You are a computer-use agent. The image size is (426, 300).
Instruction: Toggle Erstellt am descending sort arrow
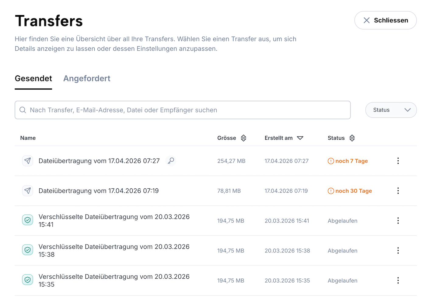[x=300, y=138]
